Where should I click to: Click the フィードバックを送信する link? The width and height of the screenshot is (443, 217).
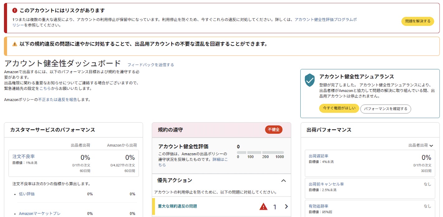(151, 65)
